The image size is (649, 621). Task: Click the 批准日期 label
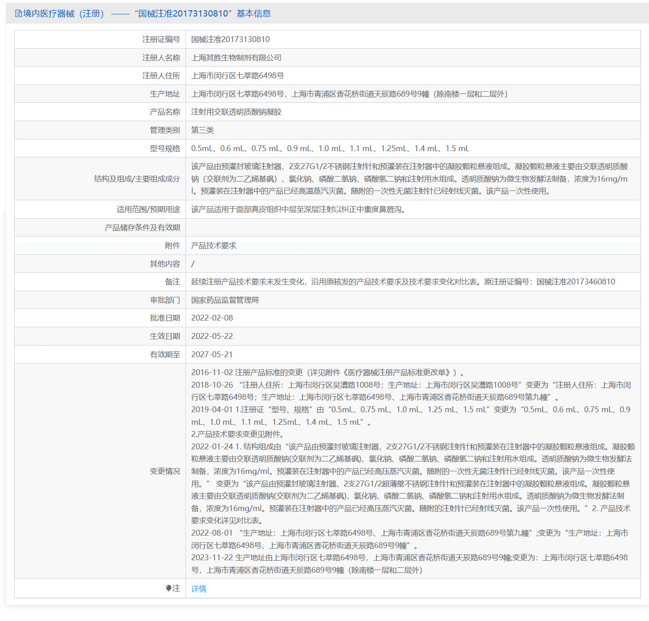[165, 318]
